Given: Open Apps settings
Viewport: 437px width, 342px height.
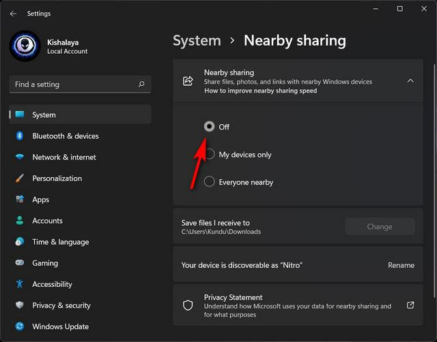Looking at the screenshot, I should pyautogui.click(x=81, y=200).
